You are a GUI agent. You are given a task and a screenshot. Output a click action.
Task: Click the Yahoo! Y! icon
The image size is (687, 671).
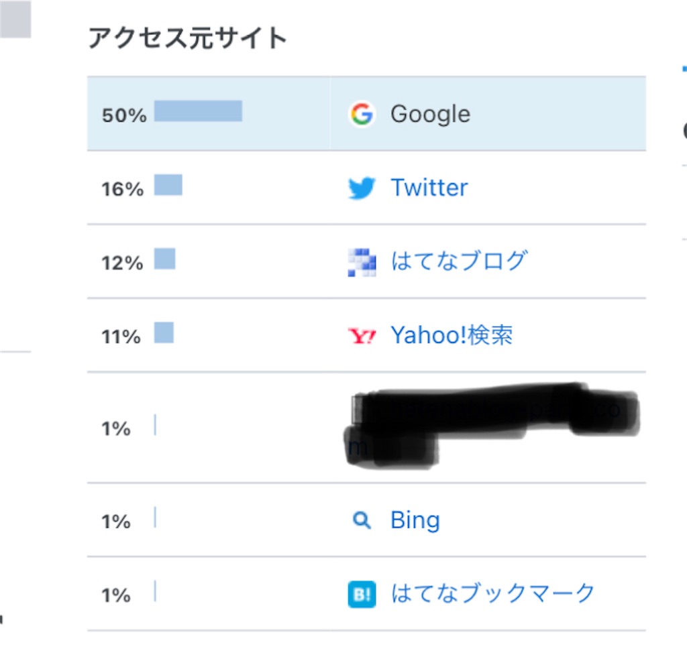coord(362,336)
